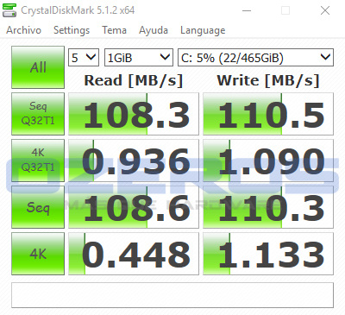Click the CrystalDiskMark app icon in title bar
The width and height of the screenshot is (345, 315).
(9, 10)
